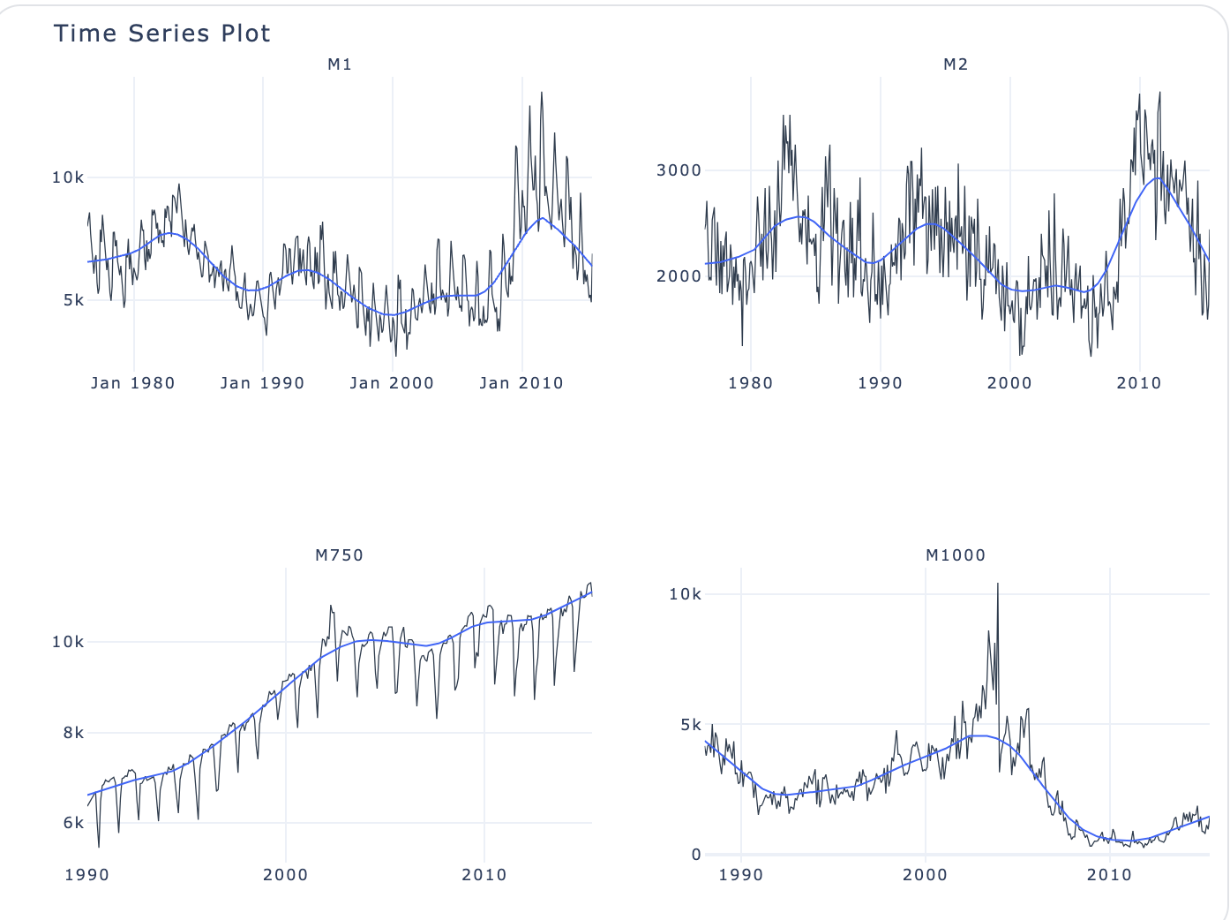
Task: Select the M1 subplot title
Action: point(340,64)
